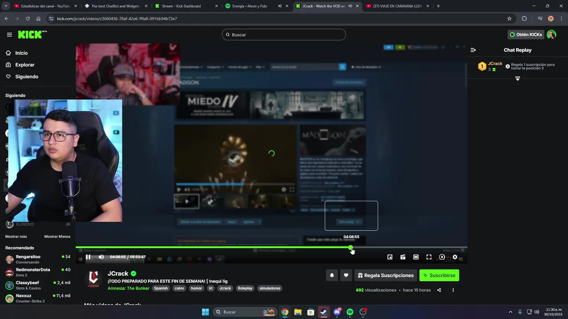Viewport: 568px width, 319px height.
Task: Open the three-dot video options menu
Action: coord(453,290)
